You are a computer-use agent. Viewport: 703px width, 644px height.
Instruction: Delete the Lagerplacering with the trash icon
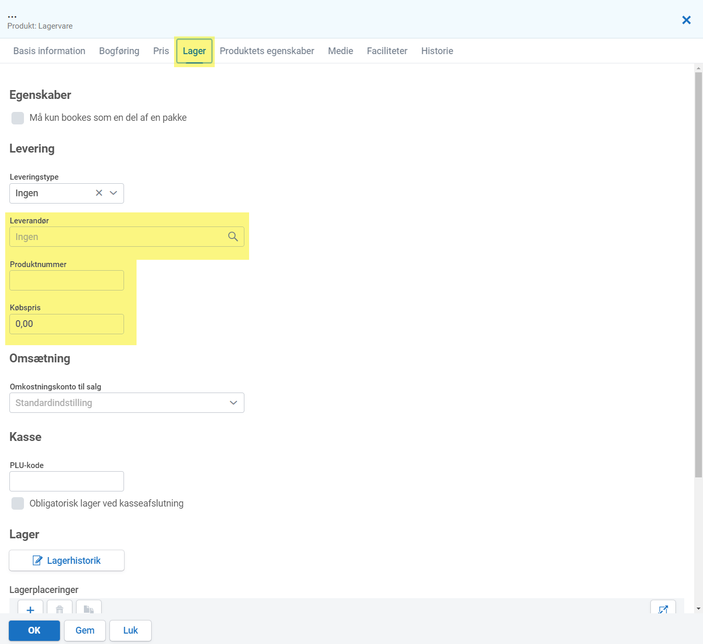pos(60,608)
